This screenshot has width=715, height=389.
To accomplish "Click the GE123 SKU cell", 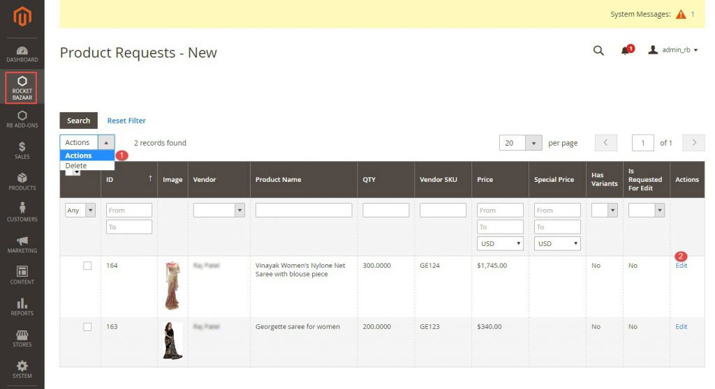I will tap(429, 326).
